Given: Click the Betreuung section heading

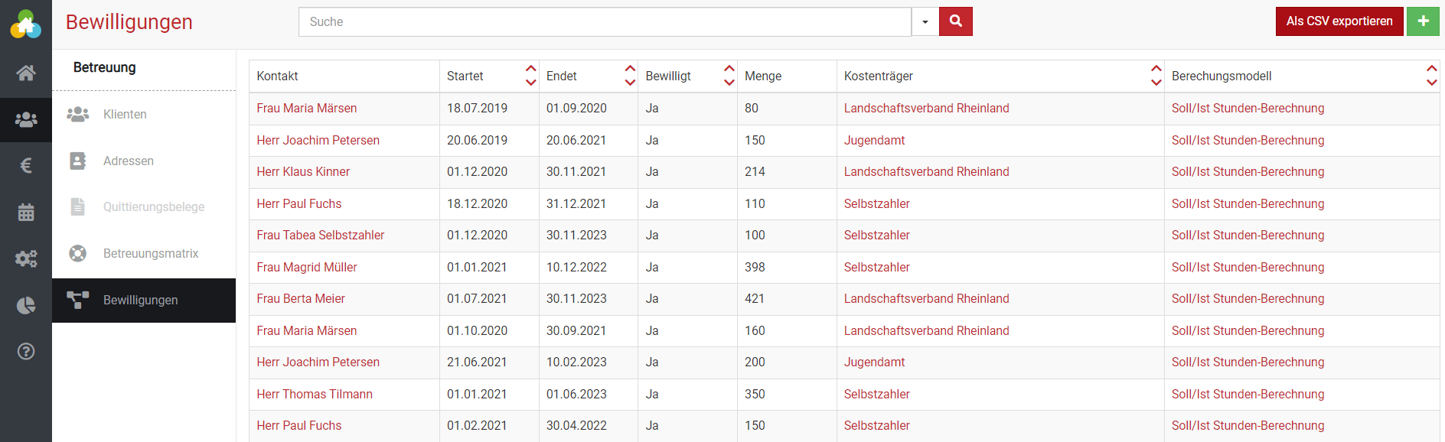Looking at the screenshot, I should [x=105, y=67].
